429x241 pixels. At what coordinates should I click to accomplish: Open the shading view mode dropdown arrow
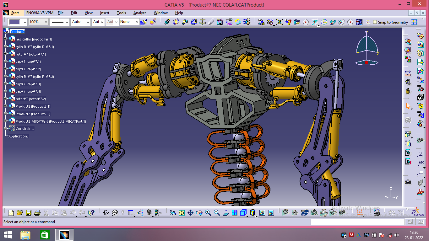[256, 216]
